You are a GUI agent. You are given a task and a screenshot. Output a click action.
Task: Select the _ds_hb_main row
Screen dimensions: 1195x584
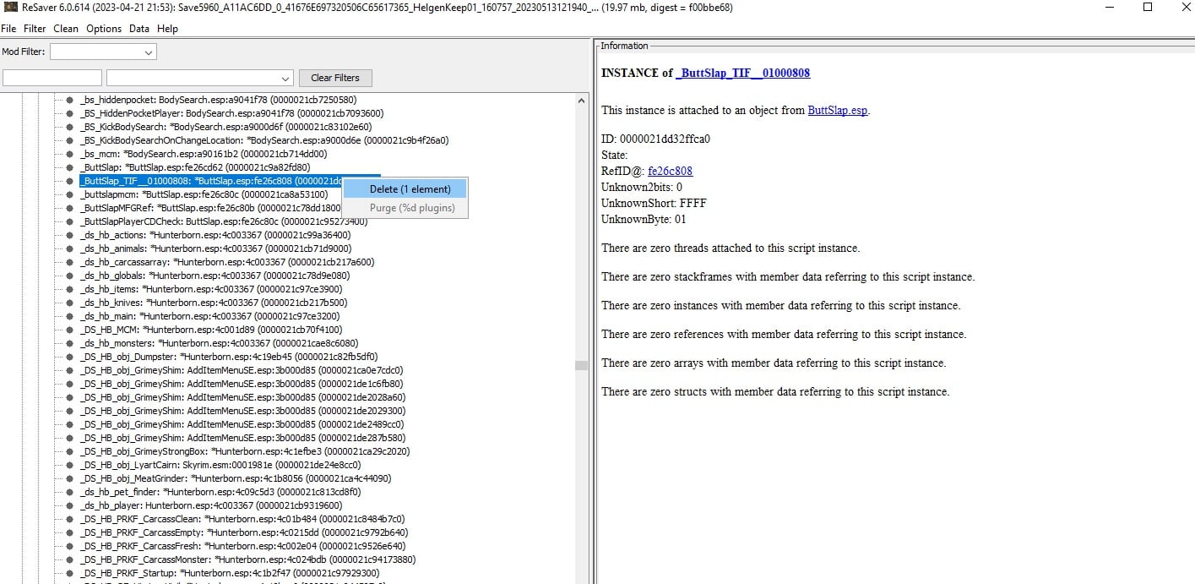pyautogui.click(x=211, y=316)
